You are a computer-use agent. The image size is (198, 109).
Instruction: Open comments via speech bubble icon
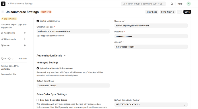click(x=9, y=59)
